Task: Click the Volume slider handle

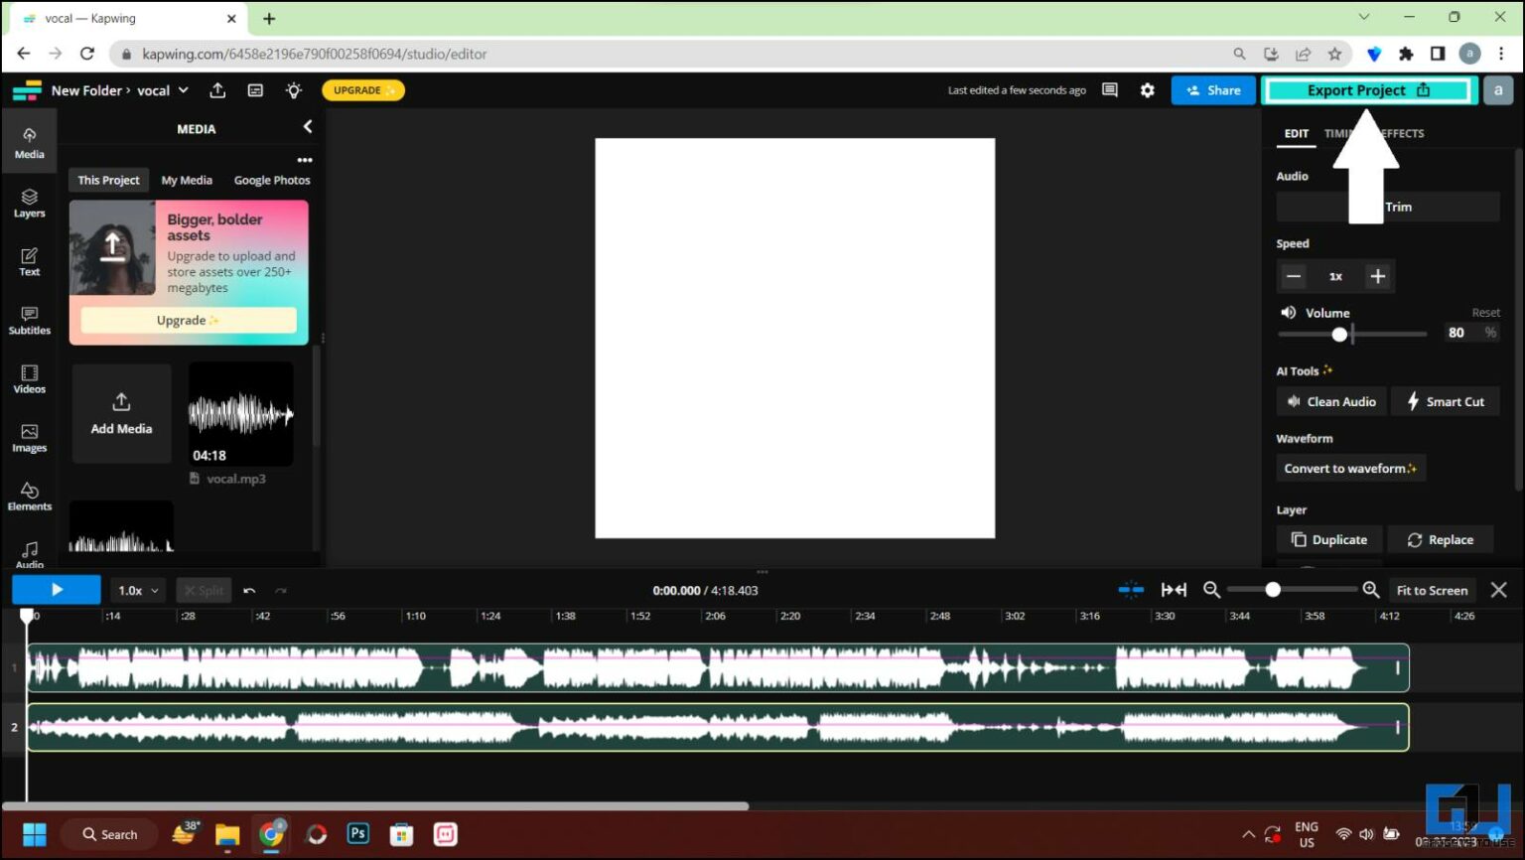Action: (x=1339, y=334)
